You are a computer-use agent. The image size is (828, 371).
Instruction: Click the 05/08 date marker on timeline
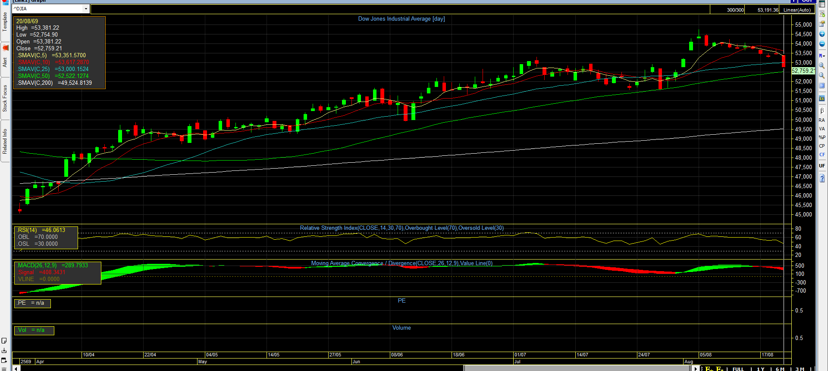point(706,355)
